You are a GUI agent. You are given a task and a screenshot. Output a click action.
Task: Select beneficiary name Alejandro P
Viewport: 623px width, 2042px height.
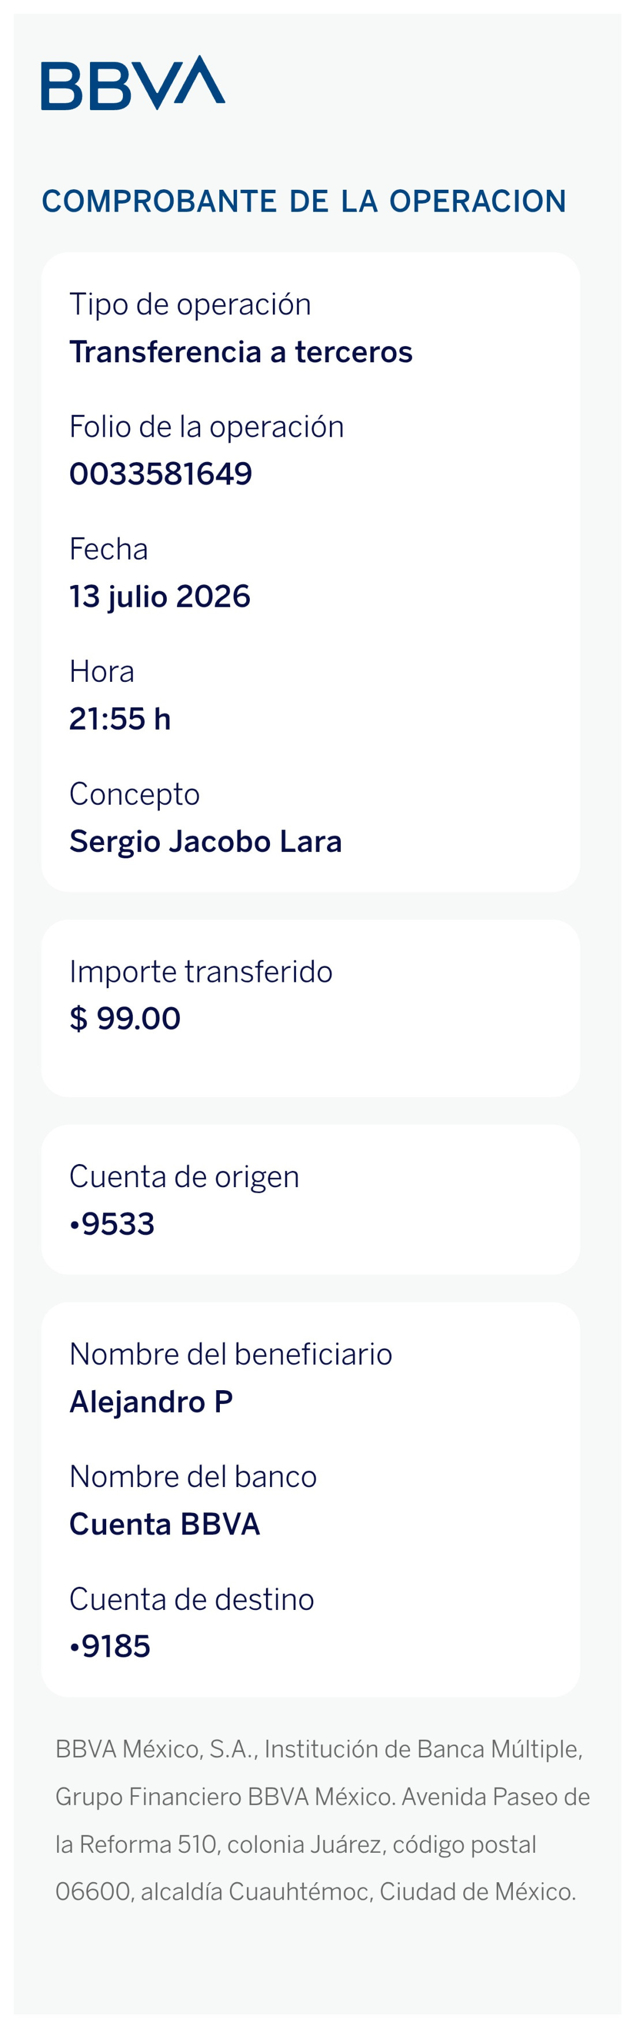(x=151, y=1402)
